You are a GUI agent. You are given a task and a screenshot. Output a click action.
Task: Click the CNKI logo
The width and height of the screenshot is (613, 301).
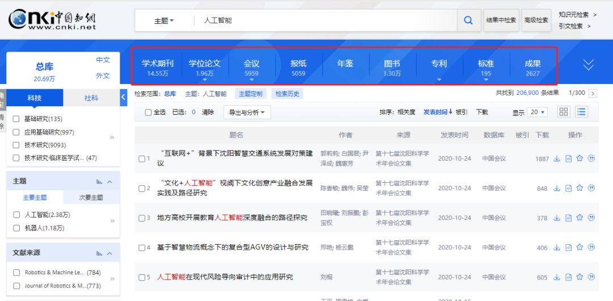[x=52, y=20]
